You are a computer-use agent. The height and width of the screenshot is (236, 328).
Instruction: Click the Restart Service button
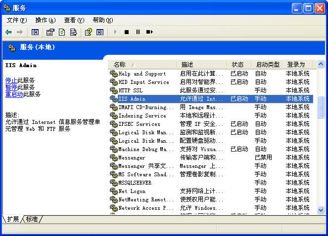point(149,32)
